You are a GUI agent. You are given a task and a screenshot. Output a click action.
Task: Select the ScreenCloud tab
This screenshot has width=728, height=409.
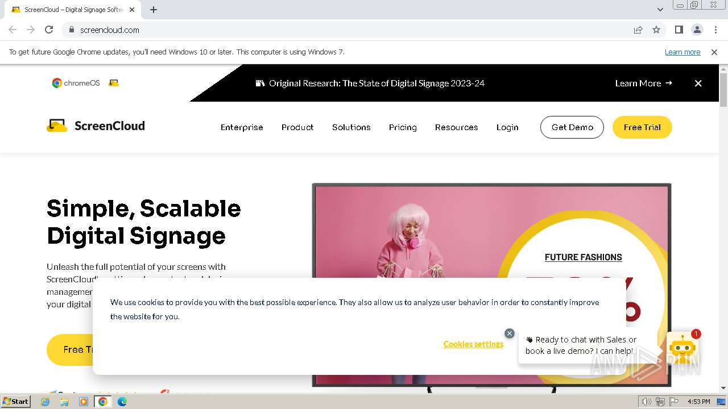pos(73,10)
